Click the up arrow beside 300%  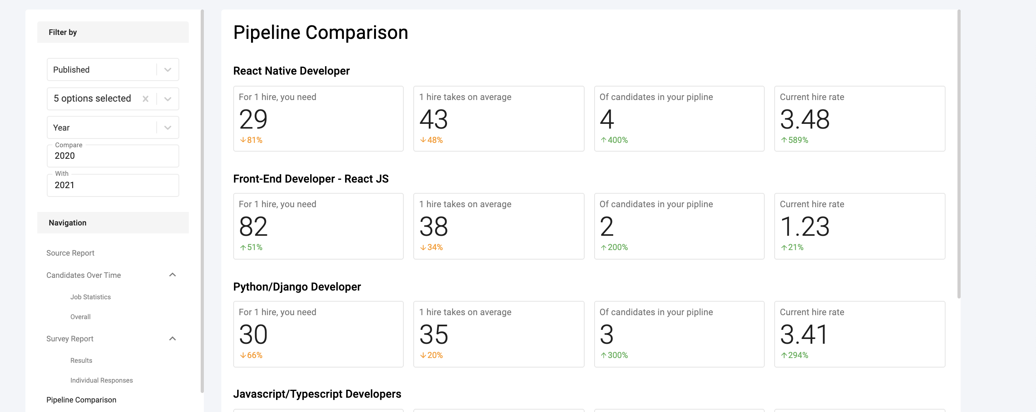click(x=604, y=355)
